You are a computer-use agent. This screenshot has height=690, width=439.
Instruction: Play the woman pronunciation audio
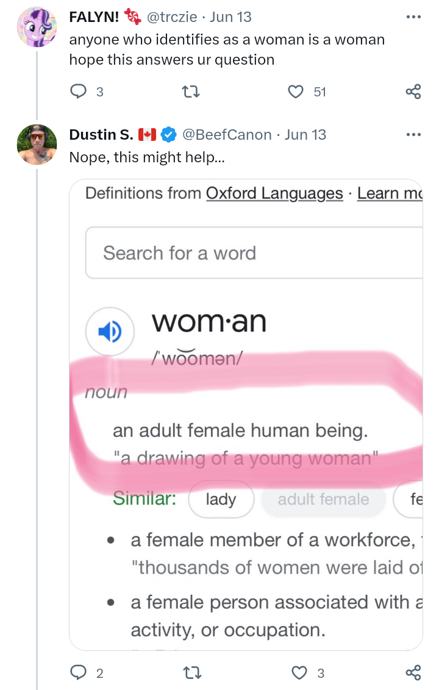click(x=110, y=332)
